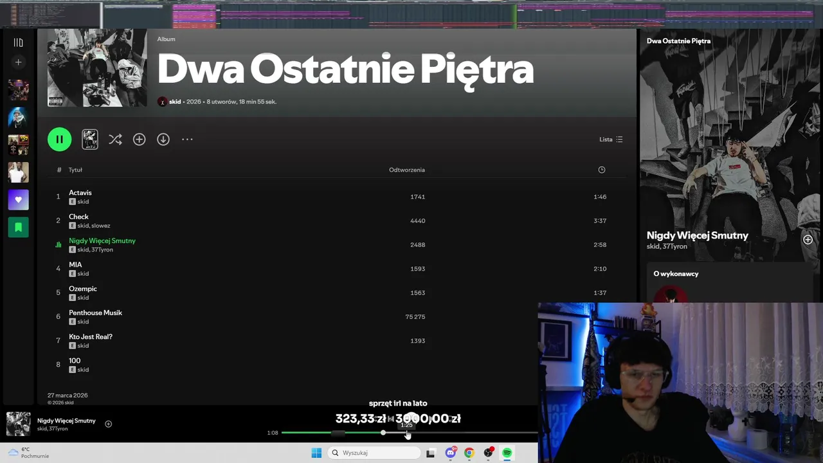Add song to liked via right panel plus icon

(808, 240)
